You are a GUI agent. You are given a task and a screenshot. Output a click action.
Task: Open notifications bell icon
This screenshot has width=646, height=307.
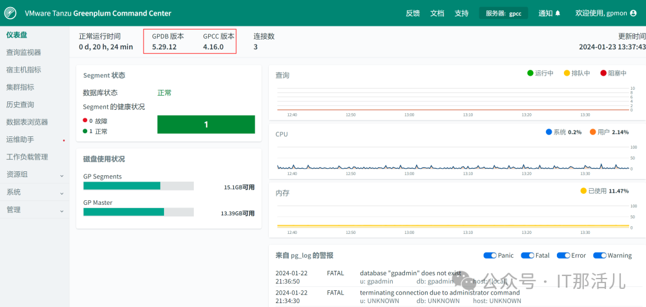(558, 13)
